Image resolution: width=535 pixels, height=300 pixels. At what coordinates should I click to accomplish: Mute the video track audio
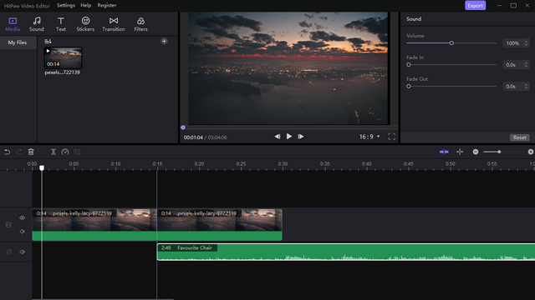point(23,232)
